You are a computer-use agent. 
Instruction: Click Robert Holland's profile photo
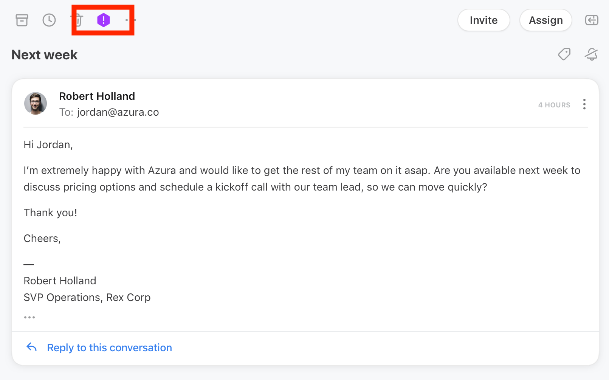tap(36, 103)
